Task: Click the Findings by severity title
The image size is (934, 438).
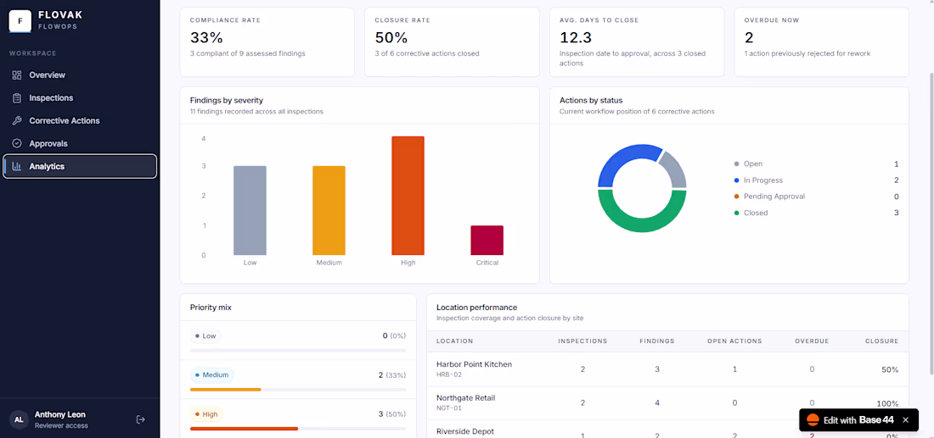Action: click(227, 101)
